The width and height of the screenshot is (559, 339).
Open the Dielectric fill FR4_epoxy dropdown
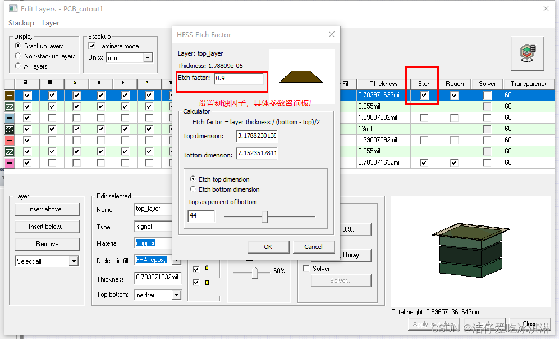coord(176,260)
